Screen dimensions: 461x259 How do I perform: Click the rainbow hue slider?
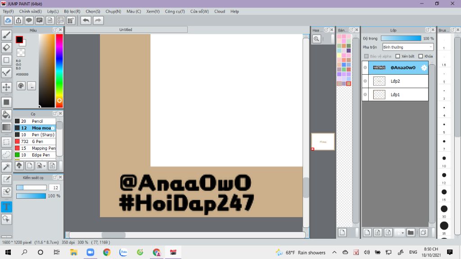click(59, 71)
